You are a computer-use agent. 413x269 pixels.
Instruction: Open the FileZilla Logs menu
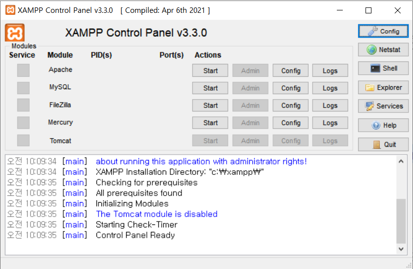click(x=330, y=106)
